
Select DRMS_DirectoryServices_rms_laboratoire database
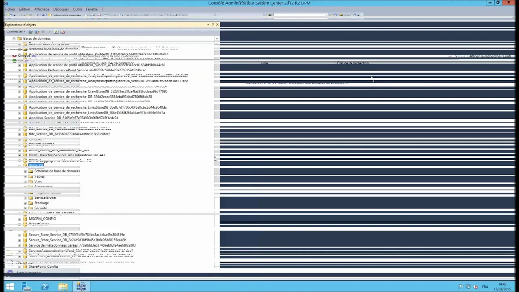[x=66, y=155]
